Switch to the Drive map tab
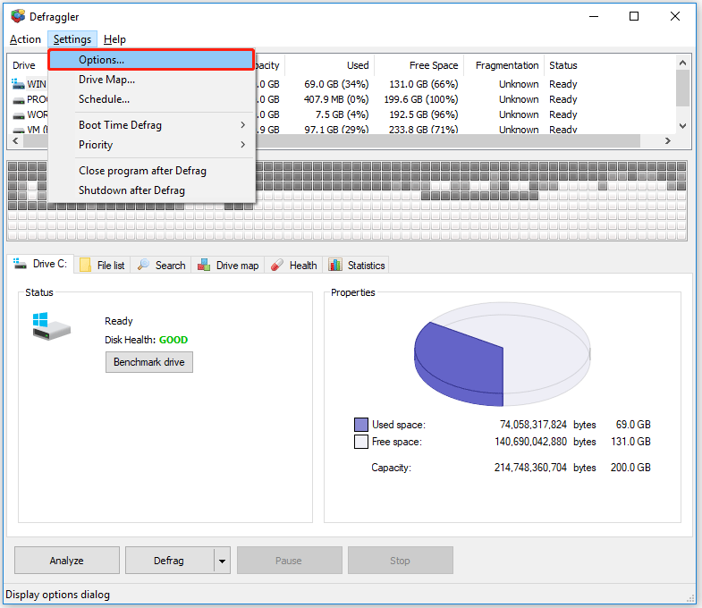Image resolution: width=702 pixels, height=608 pixels. pyautogui.click(x=228, y=265)
